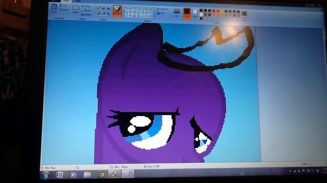Click the active Paint taskbar button

click(x=128, y=174)
